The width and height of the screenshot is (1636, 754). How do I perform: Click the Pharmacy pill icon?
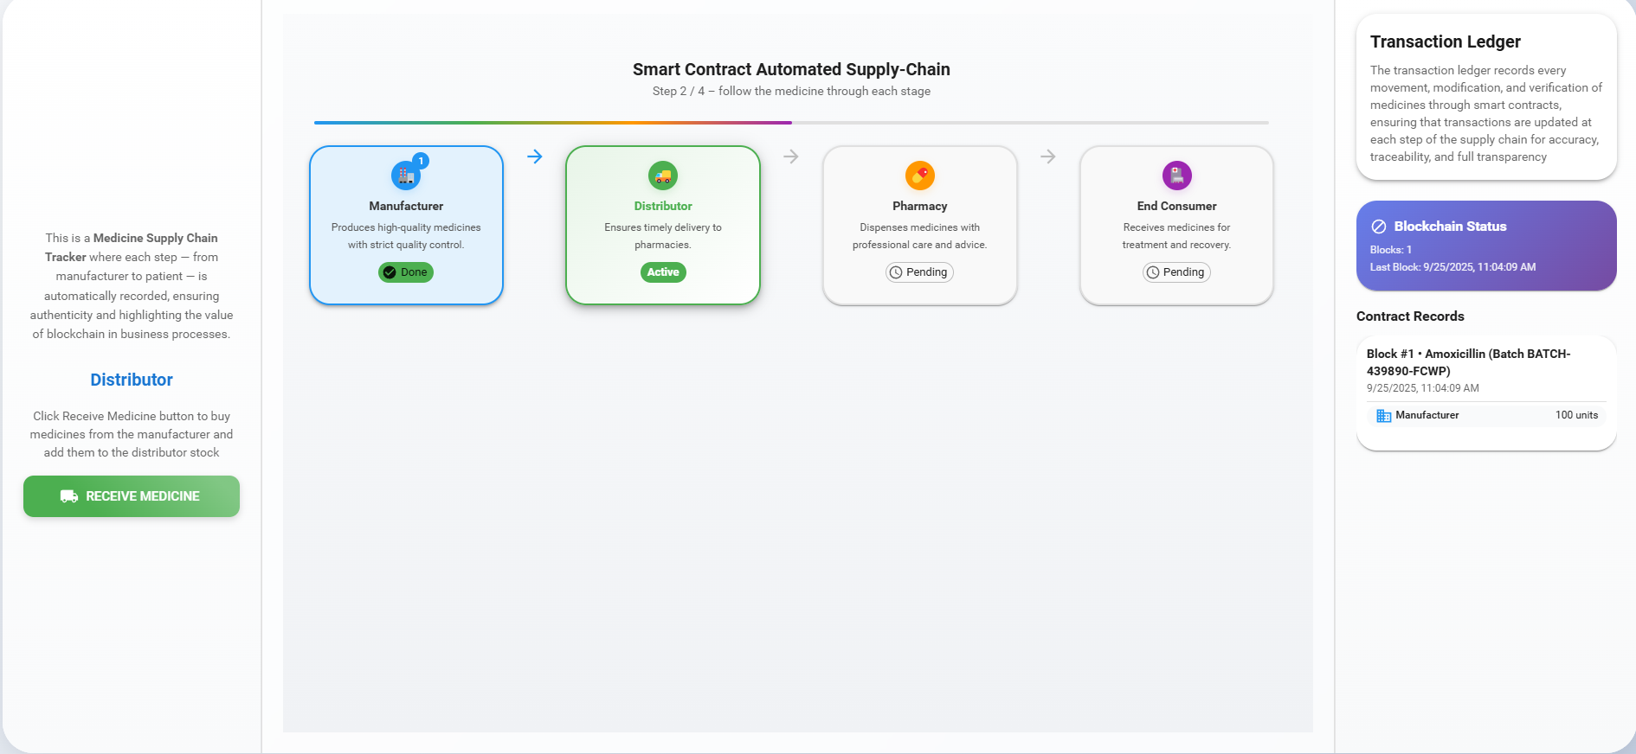(919, 176)
